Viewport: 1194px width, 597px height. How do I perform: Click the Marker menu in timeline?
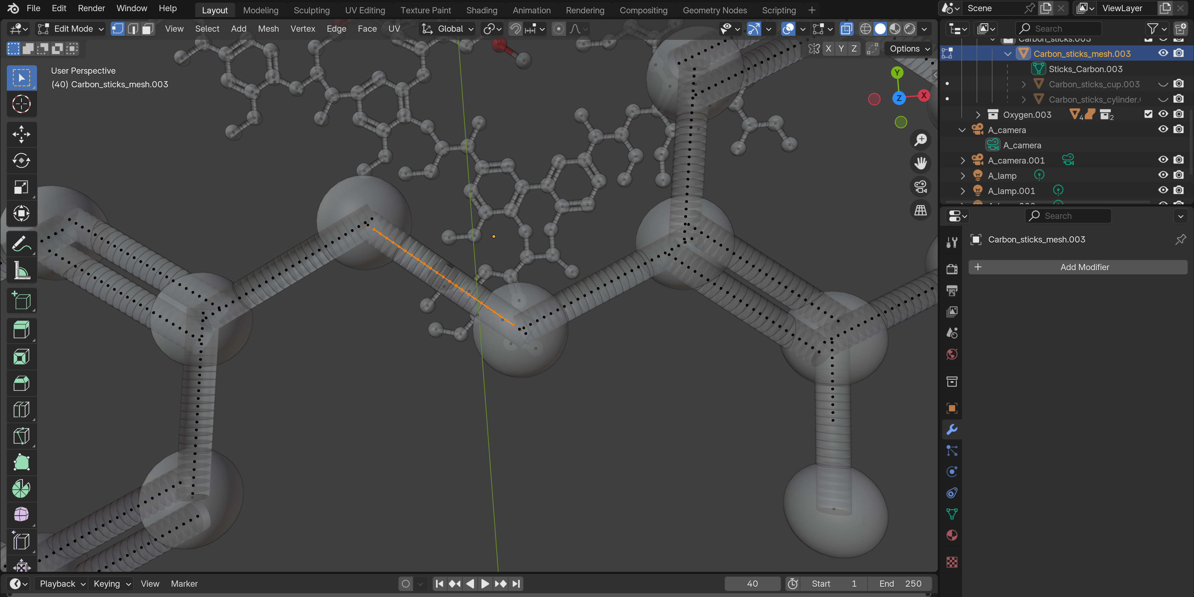pyautogui.click(x=184, y=584)
